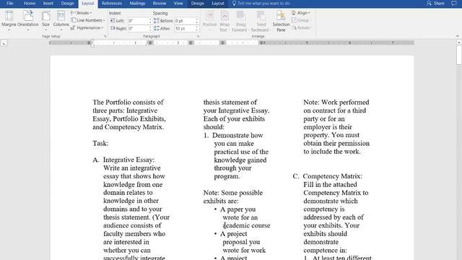This screenshot has height=260, width=462.
Task: Click the Spacing After stepper arrows
Action: [197, 29]
